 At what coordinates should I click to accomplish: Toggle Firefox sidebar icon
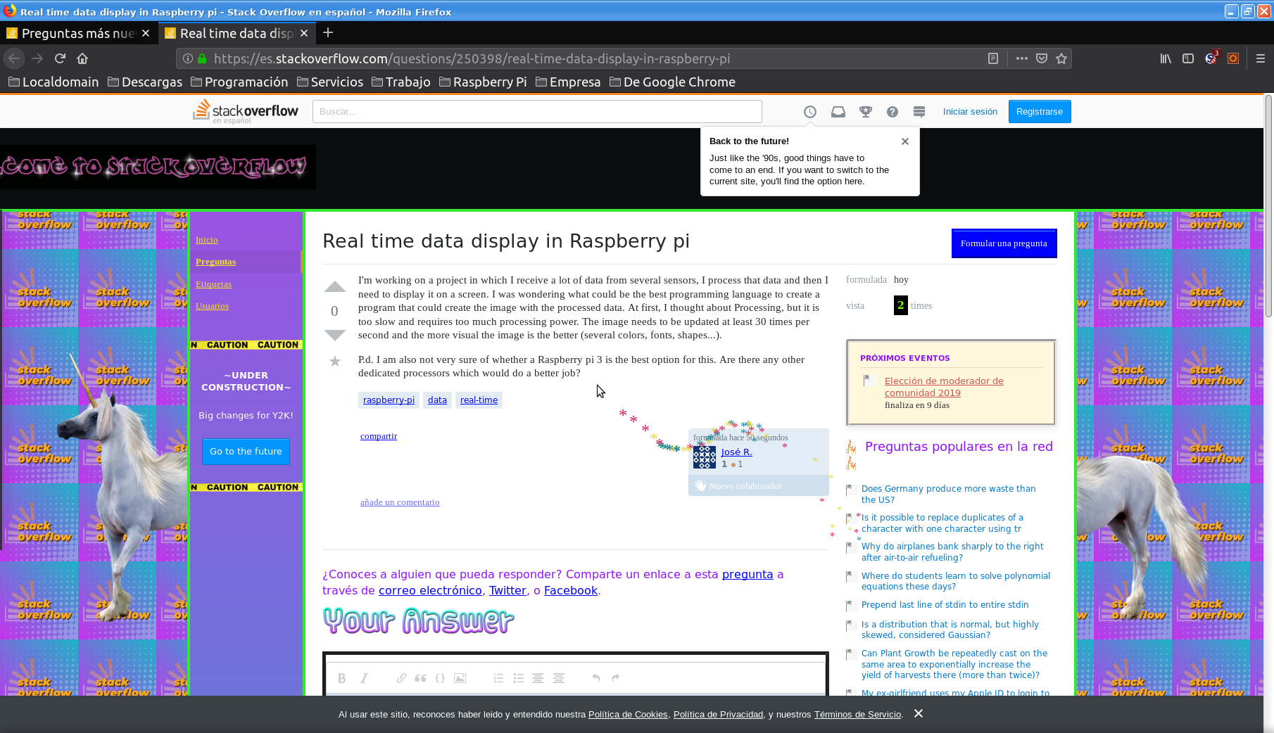[x=1188, y=58]
